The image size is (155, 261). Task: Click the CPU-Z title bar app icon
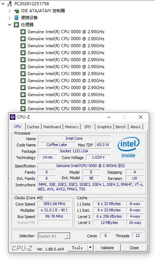pyautogui.click(x=13, y=117)
